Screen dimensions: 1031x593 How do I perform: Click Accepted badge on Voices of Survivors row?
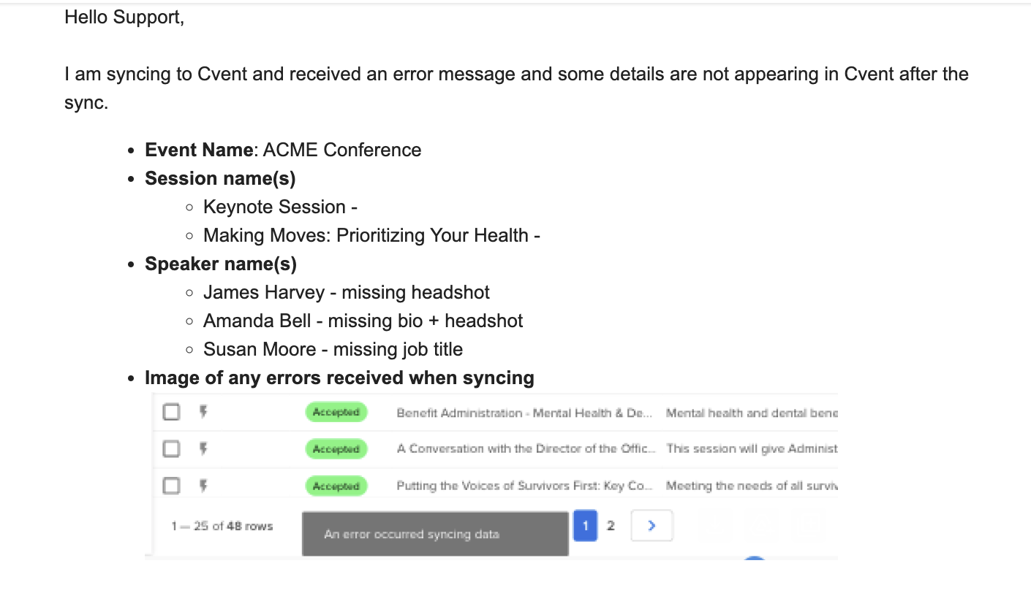[x=336, y=486]
